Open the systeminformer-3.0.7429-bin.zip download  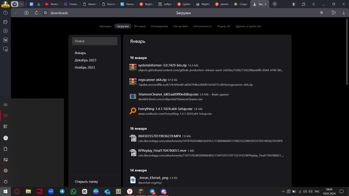pos(163,65)
